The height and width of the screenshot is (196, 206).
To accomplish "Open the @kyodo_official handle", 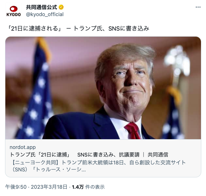I will click(x=45, y=14).
